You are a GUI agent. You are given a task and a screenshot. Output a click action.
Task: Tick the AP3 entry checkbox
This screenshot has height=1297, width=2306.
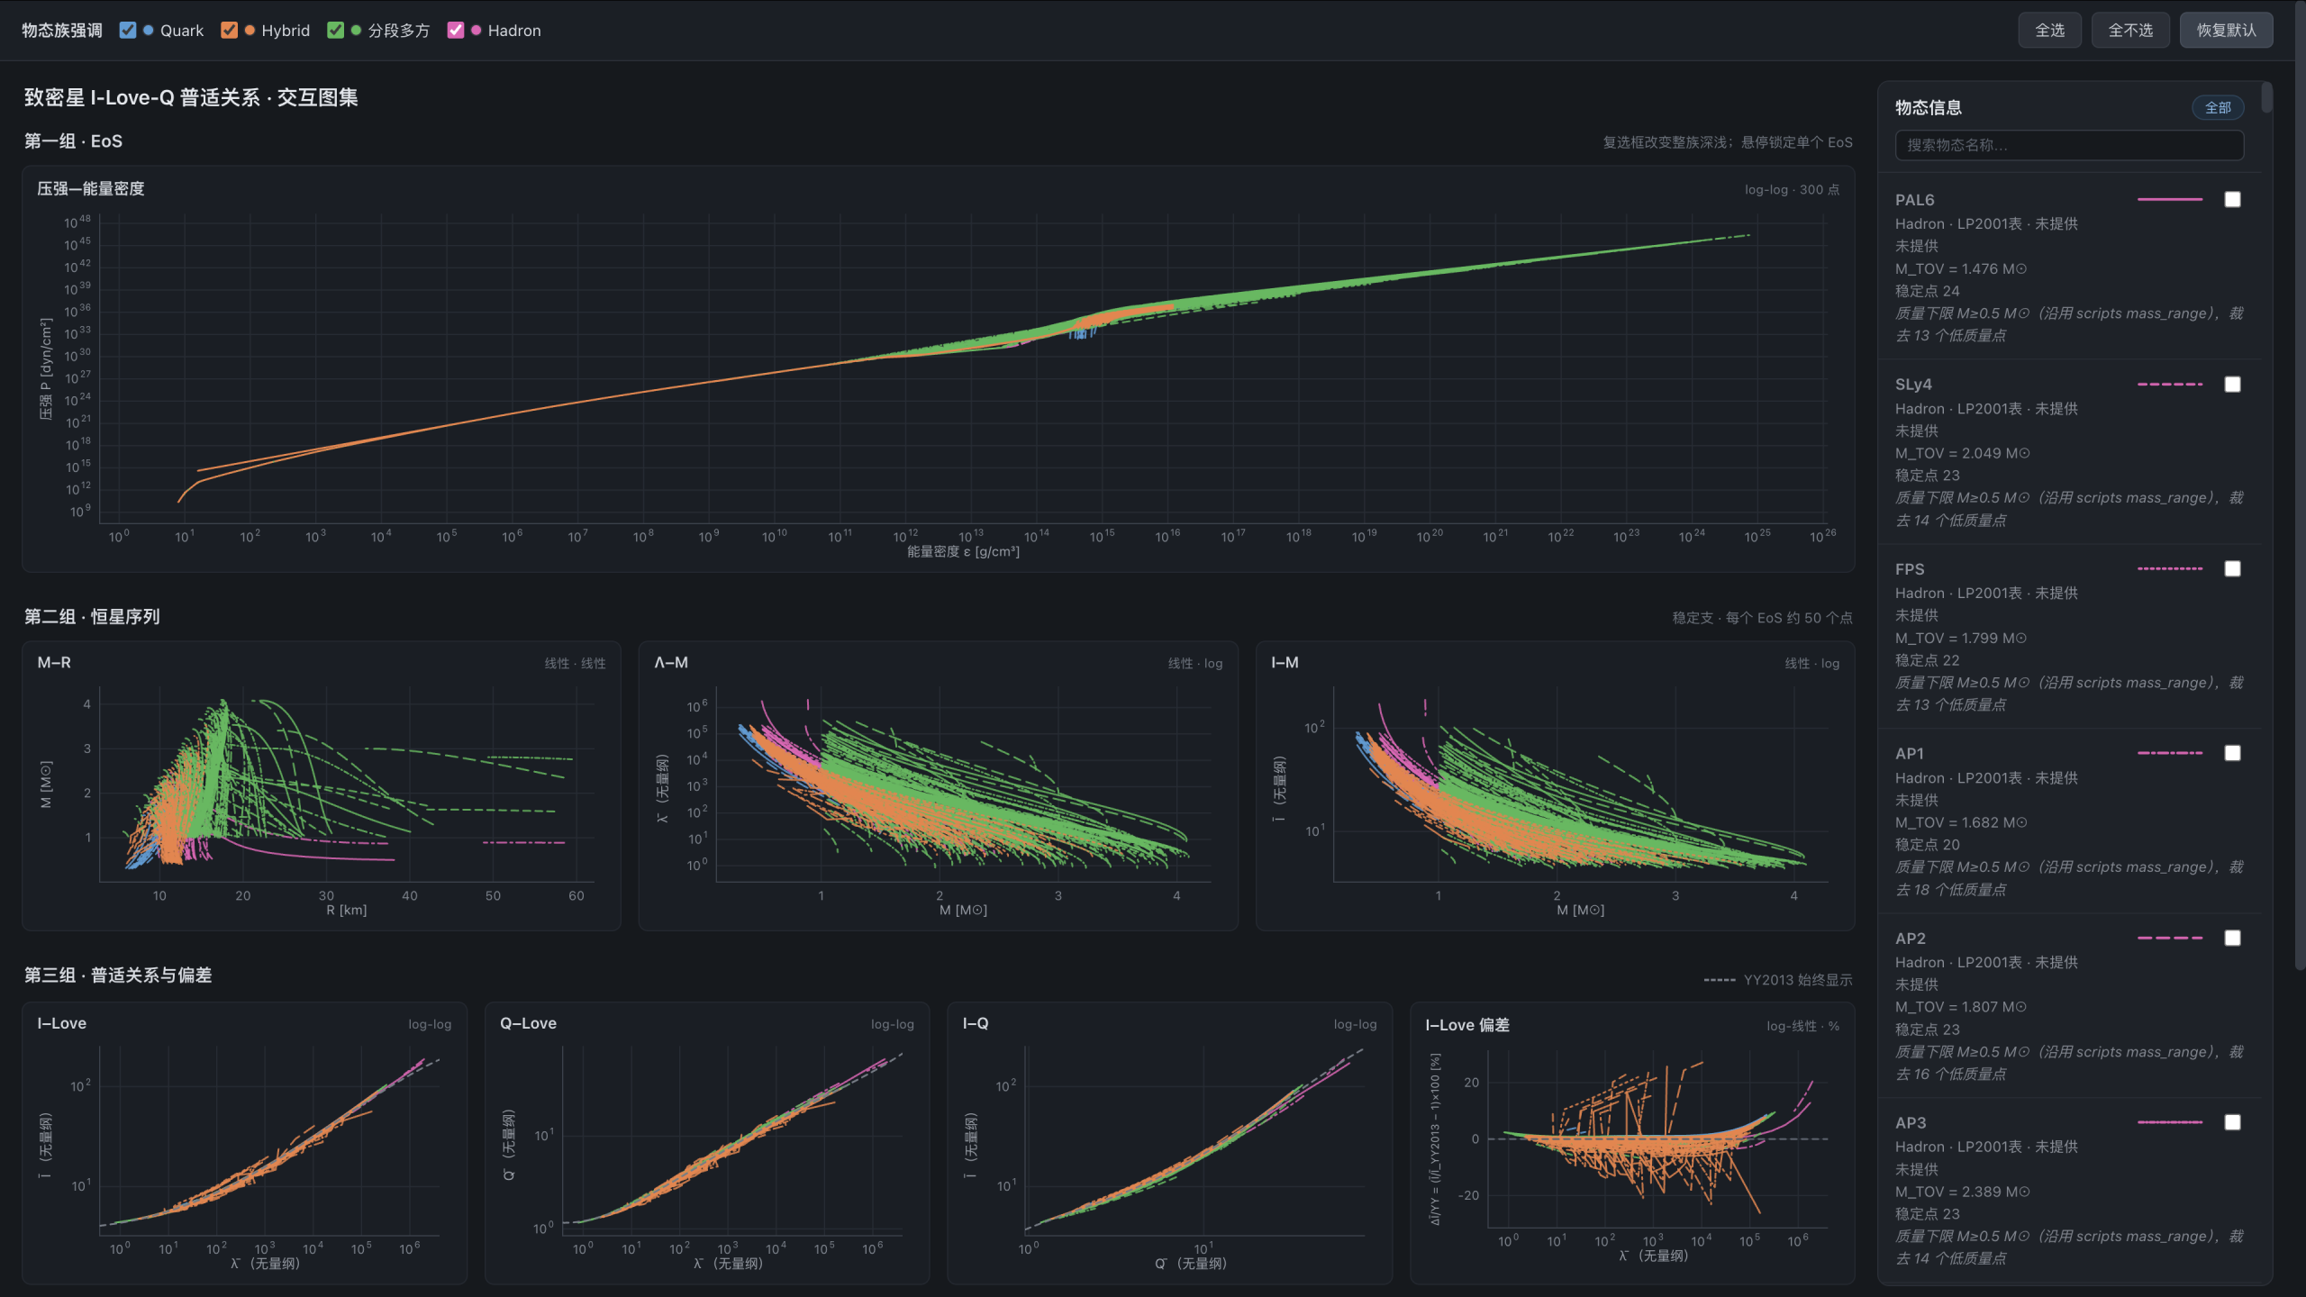(x=2232, y=1122)
